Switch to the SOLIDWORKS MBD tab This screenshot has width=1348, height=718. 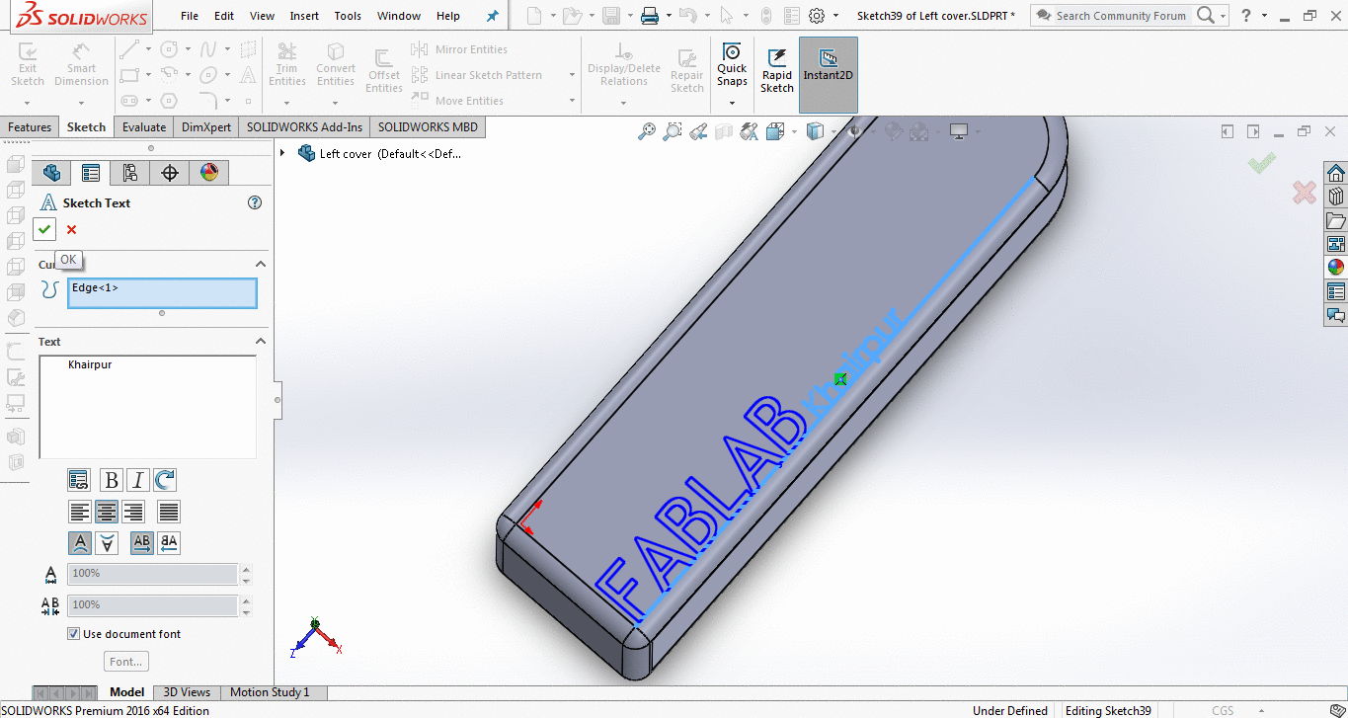tap(428, 127)
